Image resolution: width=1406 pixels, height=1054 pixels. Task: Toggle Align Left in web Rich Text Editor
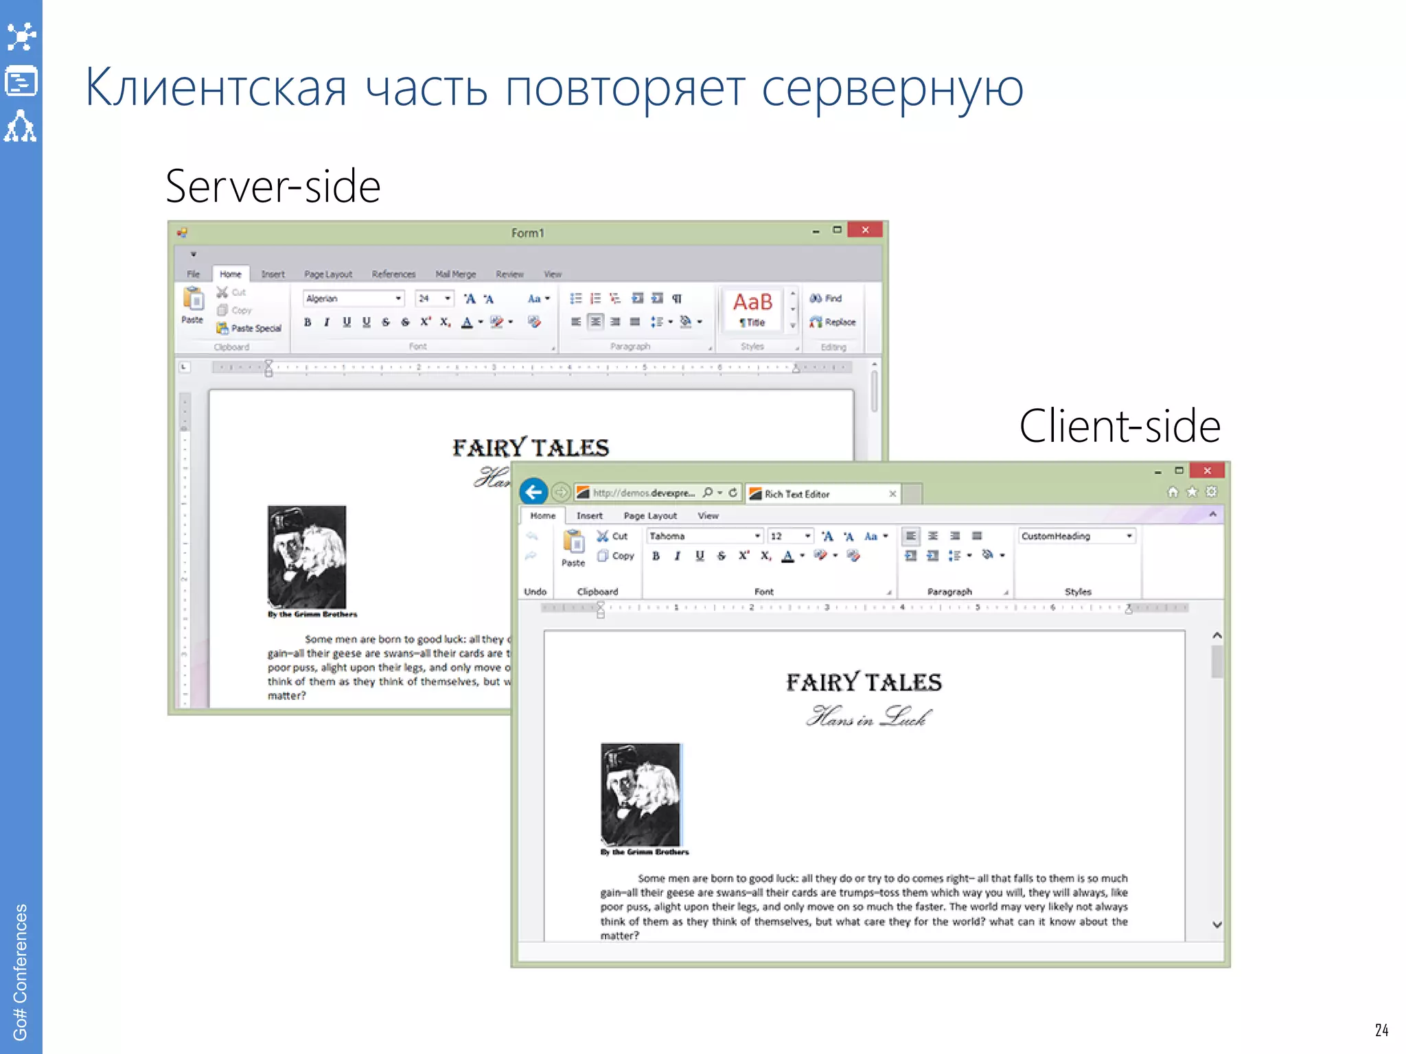click(910, 536)
